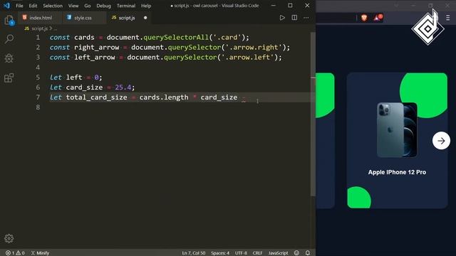Click cards.length on line 7
The width and height of the screenshot is (456, 256).
[x=164, y=97]
